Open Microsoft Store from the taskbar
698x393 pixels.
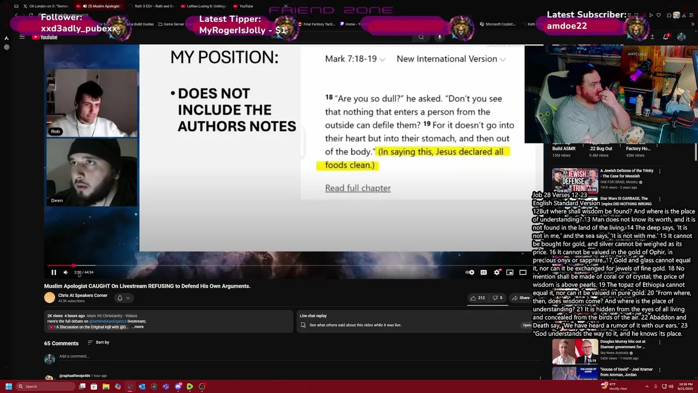[94, 386]
